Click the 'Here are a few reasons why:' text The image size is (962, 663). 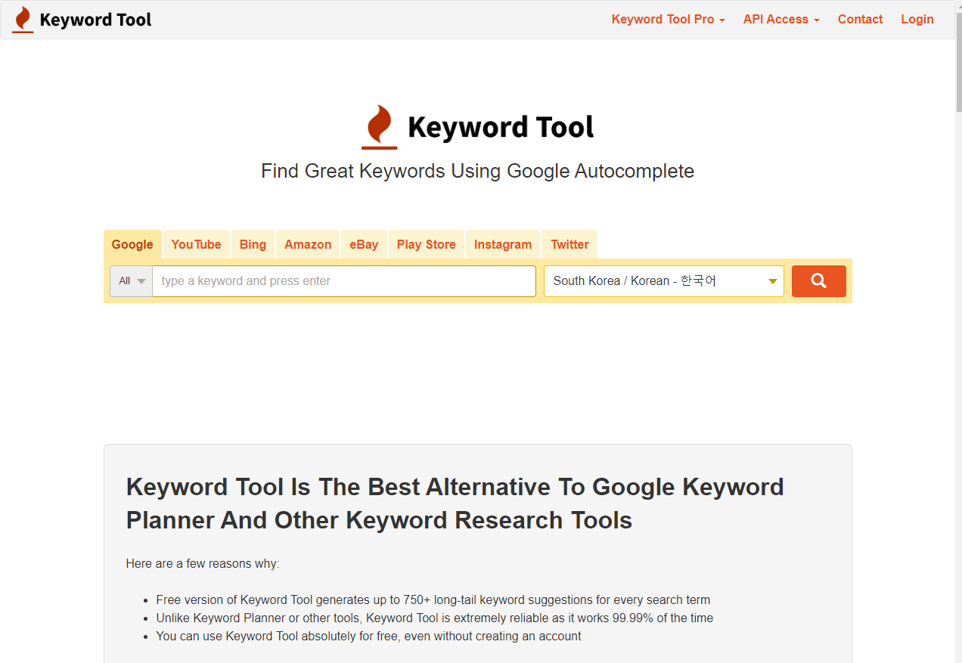(x=203, y=564)
